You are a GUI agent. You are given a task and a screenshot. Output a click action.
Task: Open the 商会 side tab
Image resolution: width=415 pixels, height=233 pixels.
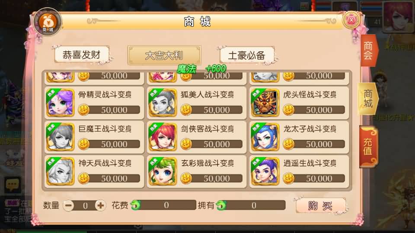[x=368, y=50]
